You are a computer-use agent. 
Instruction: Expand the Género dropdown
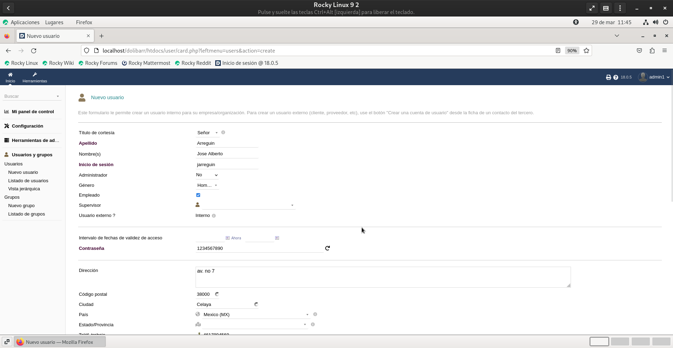pos(207,185)
